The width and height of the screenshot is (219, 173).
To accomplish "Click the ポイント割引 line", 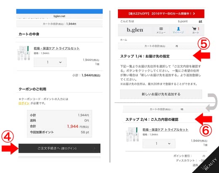I will (189, 156).
